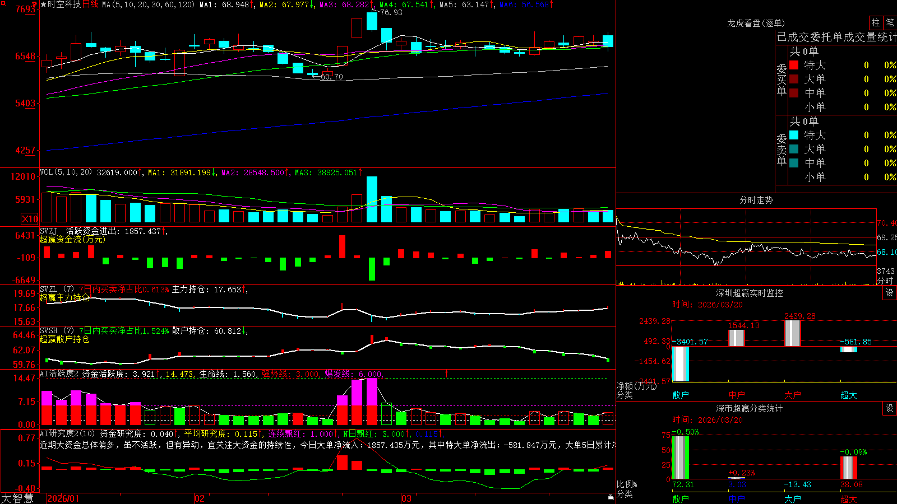897x504 pixels.
Task: Switch order view to 笔 (tick) mode
Action: (890, 23)
